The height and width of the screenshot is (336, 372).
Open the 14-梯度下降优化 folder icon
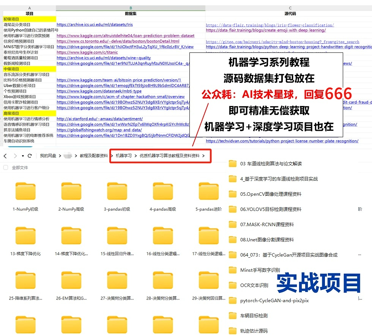[x=71, y=236]
